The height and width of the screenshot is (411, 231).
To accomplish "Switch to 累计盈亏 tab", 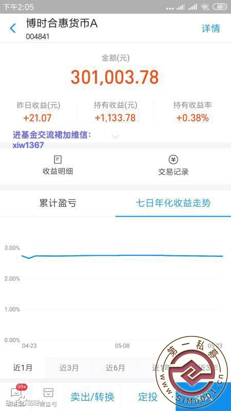I will (57, 203).
